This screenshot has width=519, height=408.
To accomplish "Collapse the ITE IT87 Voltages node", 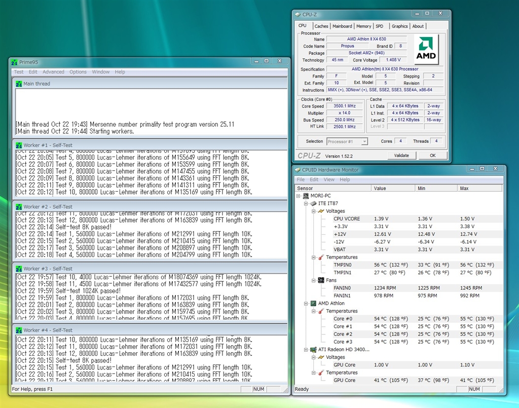I will [313, 211].
